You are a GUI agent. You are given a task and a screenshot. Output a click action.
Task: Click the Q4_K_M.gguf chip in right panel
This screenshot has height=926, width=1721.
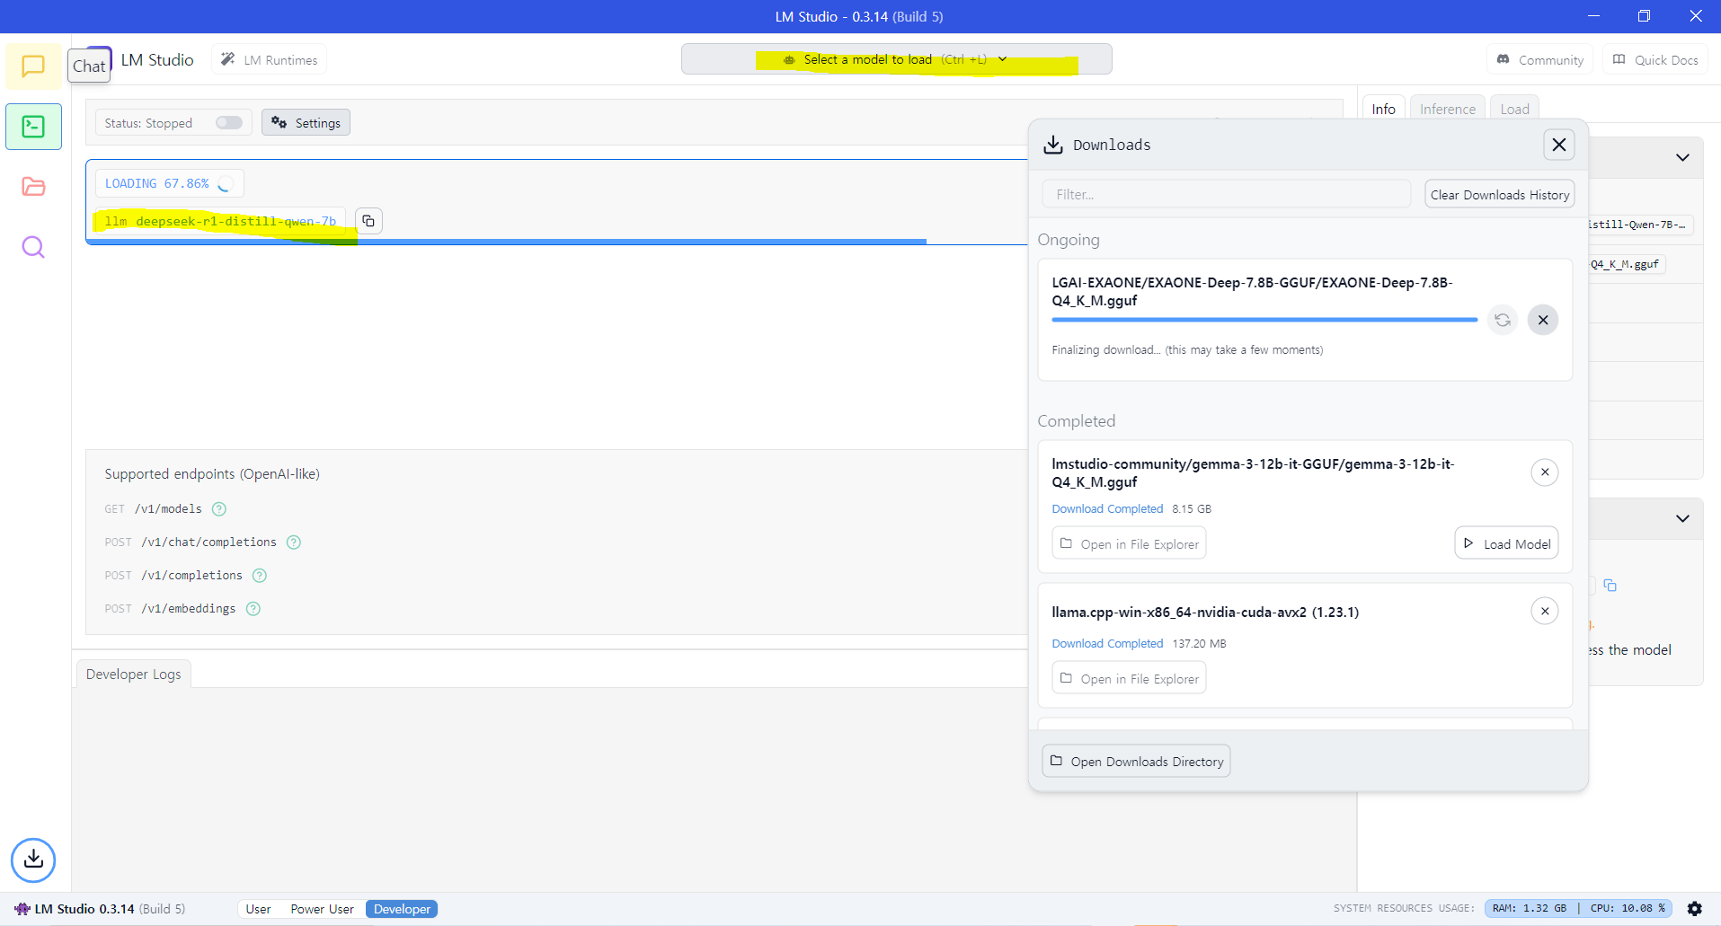(1627, 264)
